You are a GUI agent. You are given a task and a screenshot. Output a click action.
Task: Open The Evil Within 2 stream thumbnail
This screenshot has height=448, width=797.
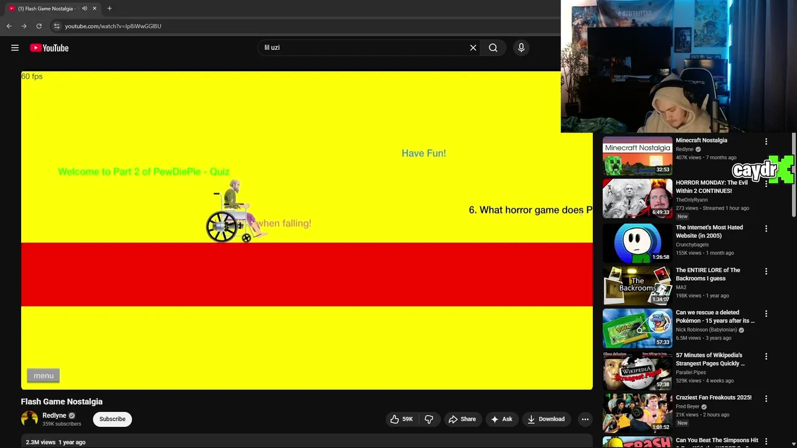pyautogui.click(x=637, y=198)
